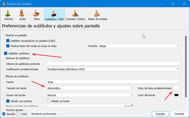This screenshot has width=190, height=118.
Task: Click the Cancelar button
Action: 179,114
